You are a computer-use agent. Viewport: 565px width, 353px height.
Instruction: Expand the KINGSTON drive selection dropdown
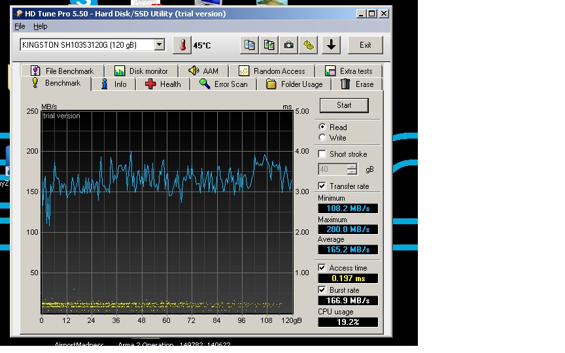tap(159, 45)
